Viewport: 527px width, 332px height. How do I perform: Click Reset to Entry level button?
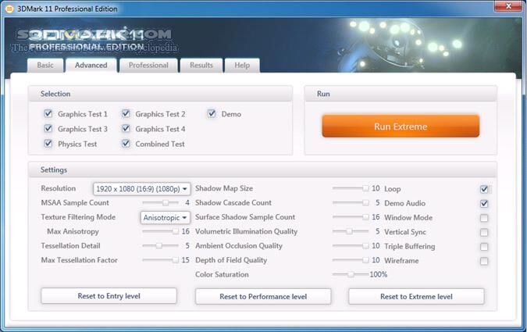(x=109, y=297)
